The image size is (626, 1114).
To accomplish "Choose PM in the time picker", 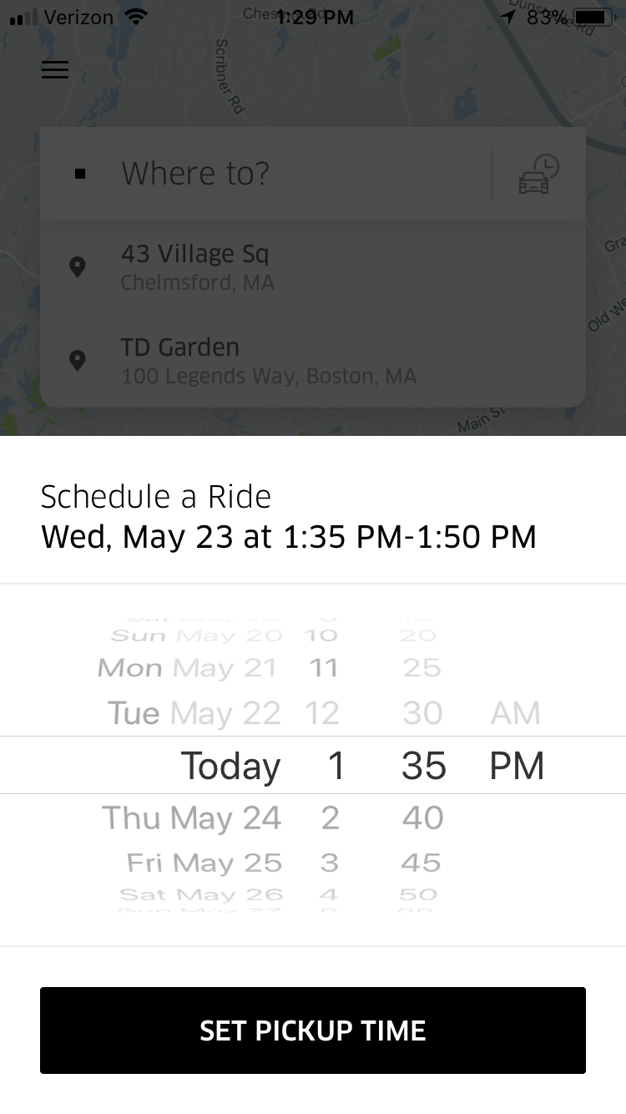I will click(517, 766).
